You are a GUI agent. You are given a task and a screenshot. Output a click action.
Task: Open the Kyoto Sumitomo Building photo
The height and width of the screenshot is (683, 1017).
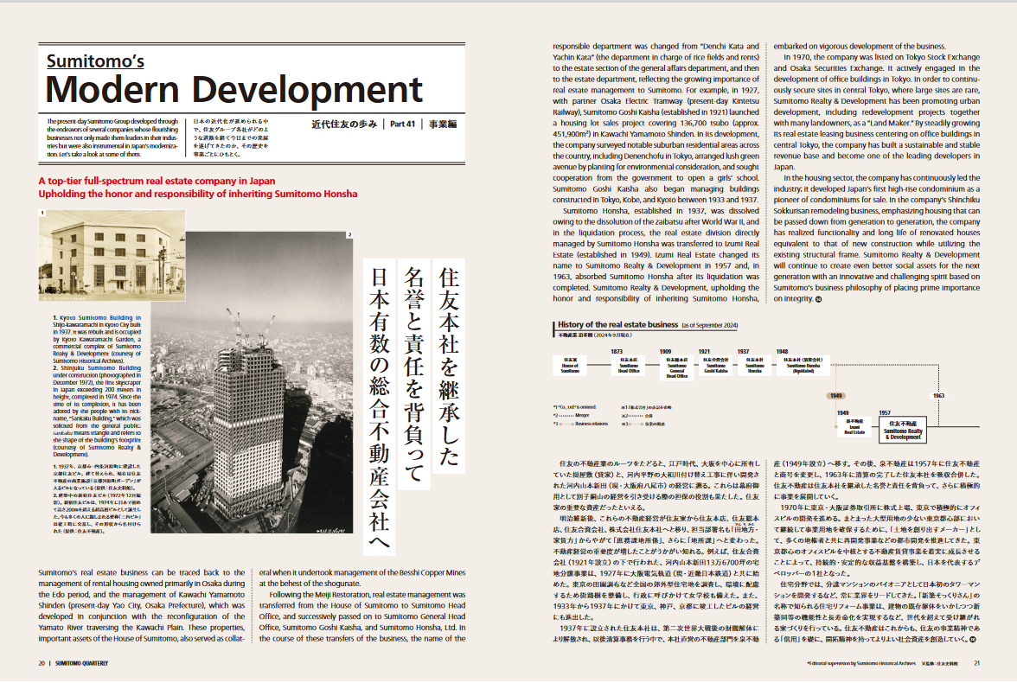[x=112, y=256]
